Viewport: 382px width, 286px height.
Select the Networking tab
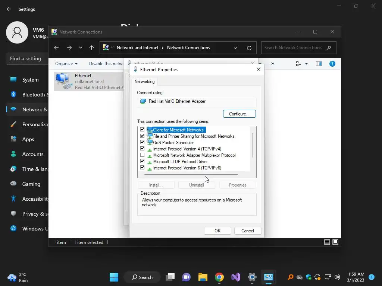[145, 82]
